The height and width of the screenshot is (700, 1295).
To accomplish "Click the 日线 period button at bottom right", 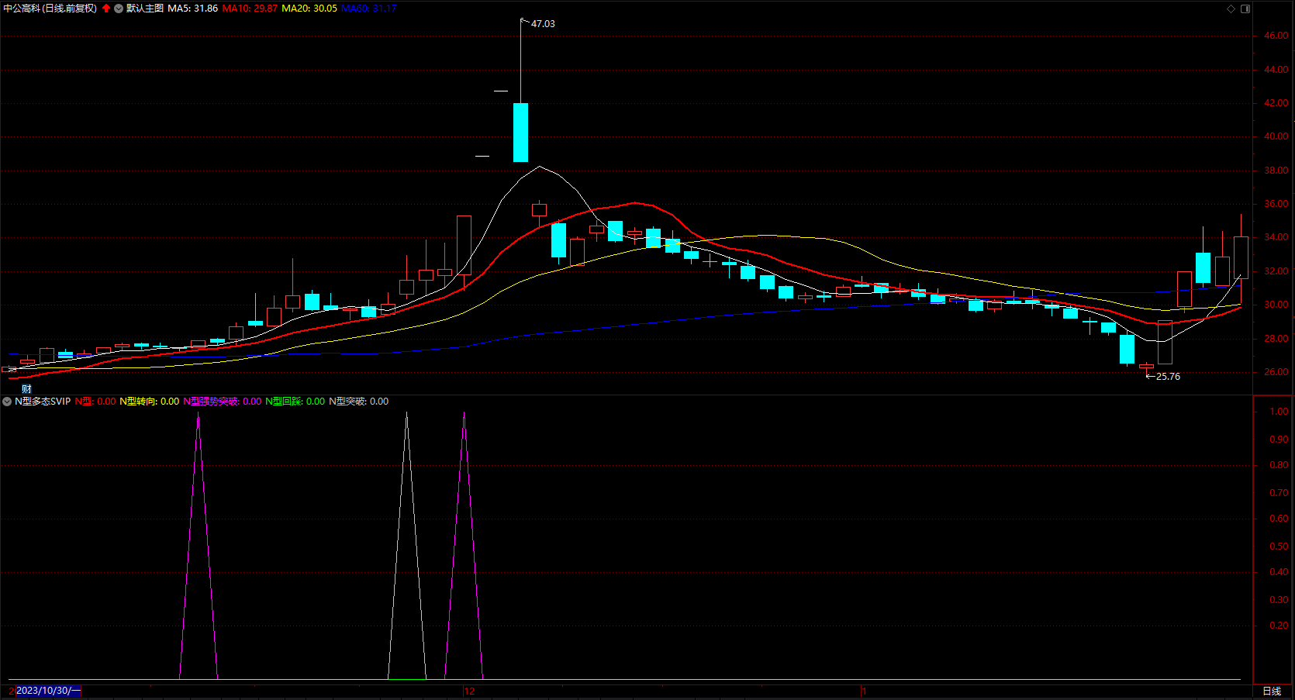I will (x=1272, y=691).
